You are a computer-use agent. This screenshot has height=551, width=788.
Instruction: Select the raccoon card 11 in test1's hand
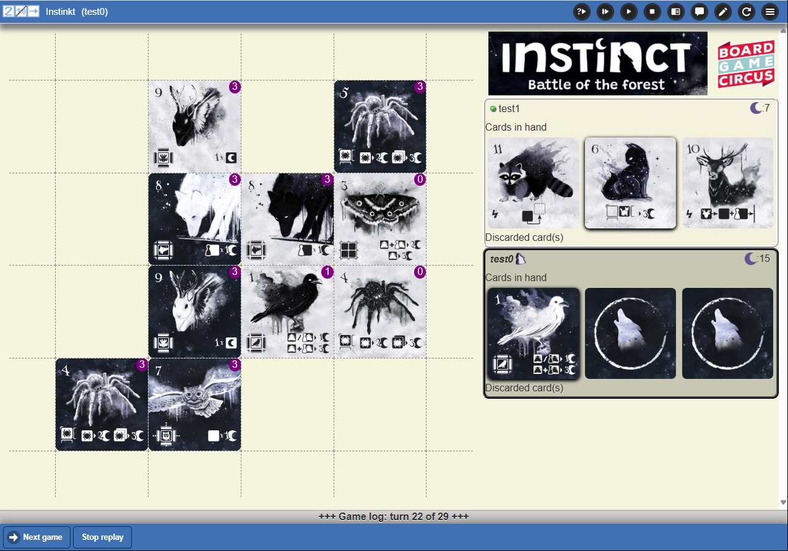(x=534, y=183)
